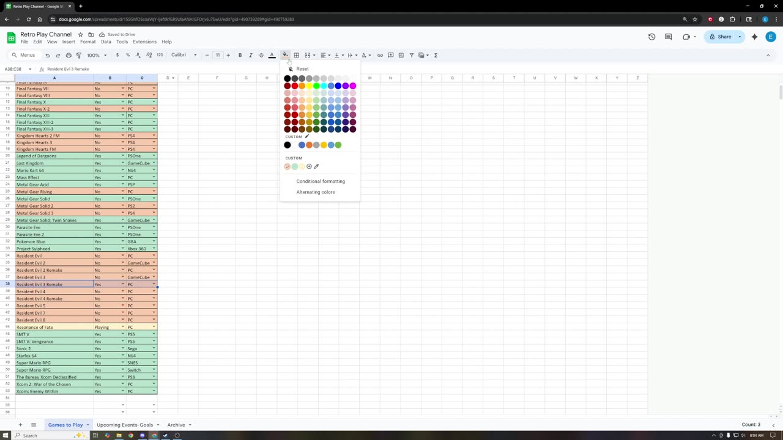Click the font size field showing 11
Screen dimensions: 783x440
(x=217, y=55)
